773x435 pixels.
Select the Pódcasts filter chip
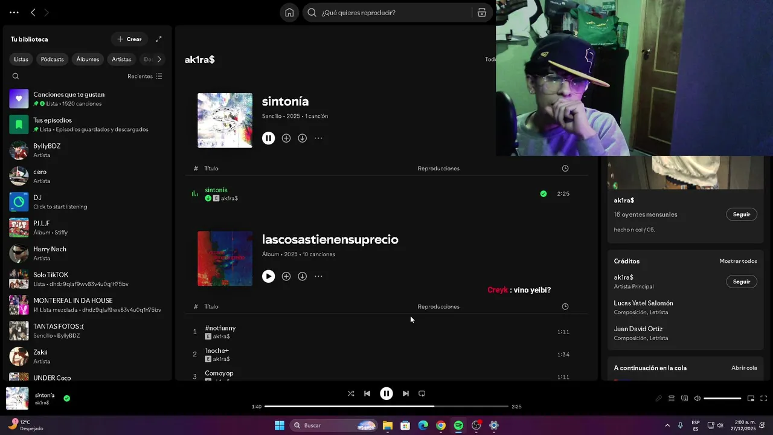(53, 59)
